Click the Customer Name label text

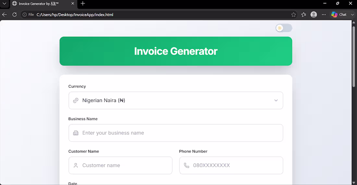83,151
